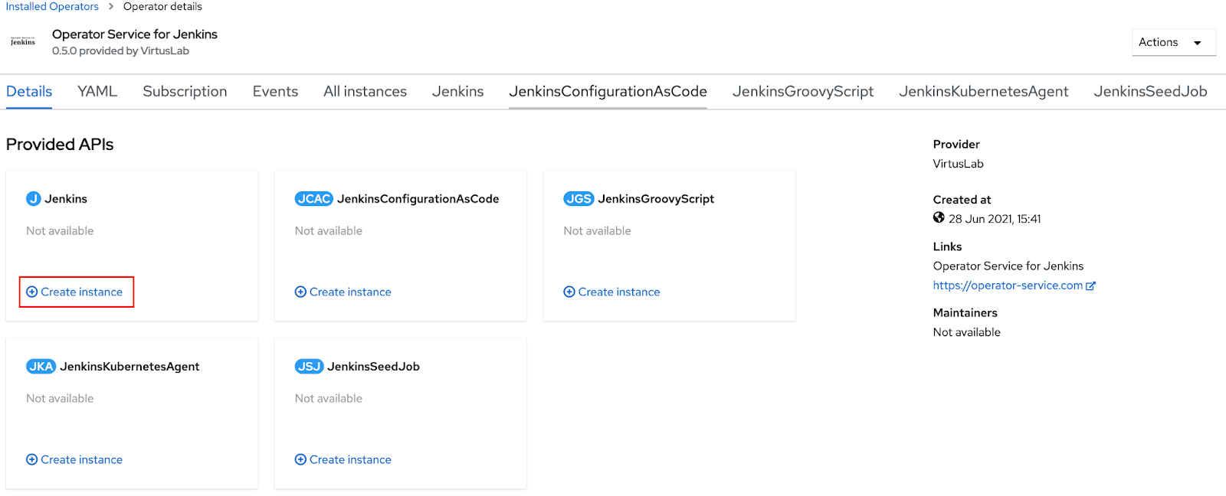1226x496 pixels.
Task: Switch to the Events tab
Action: (275, 91)
